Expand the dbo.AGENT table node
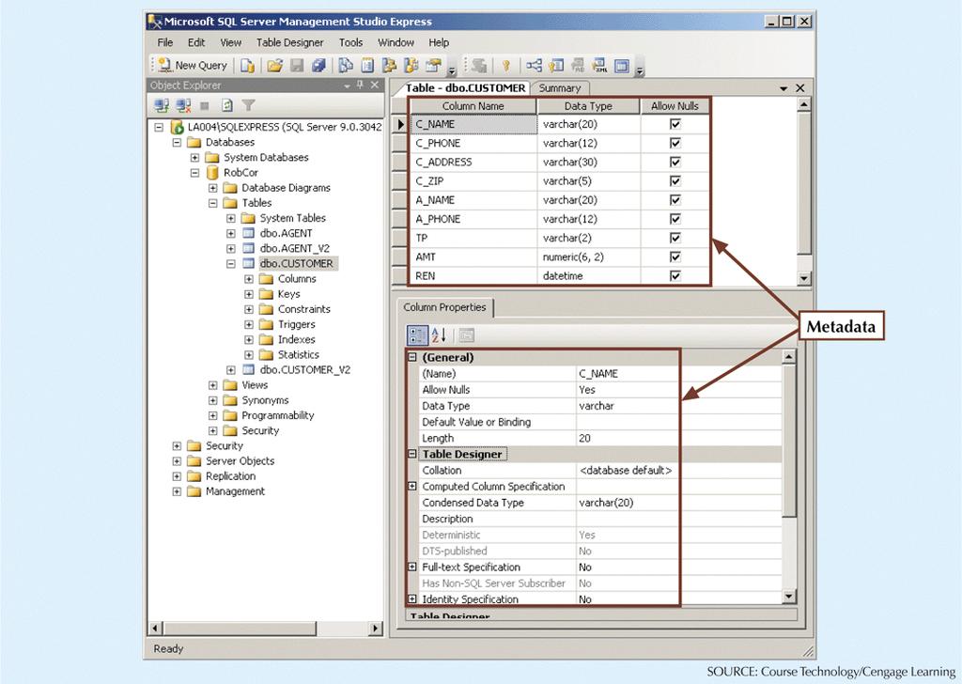Viewport: 962px width, 684px height. 231,234
